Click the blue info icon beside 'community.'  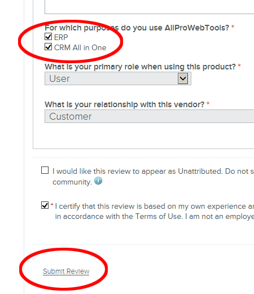point(98,181)
